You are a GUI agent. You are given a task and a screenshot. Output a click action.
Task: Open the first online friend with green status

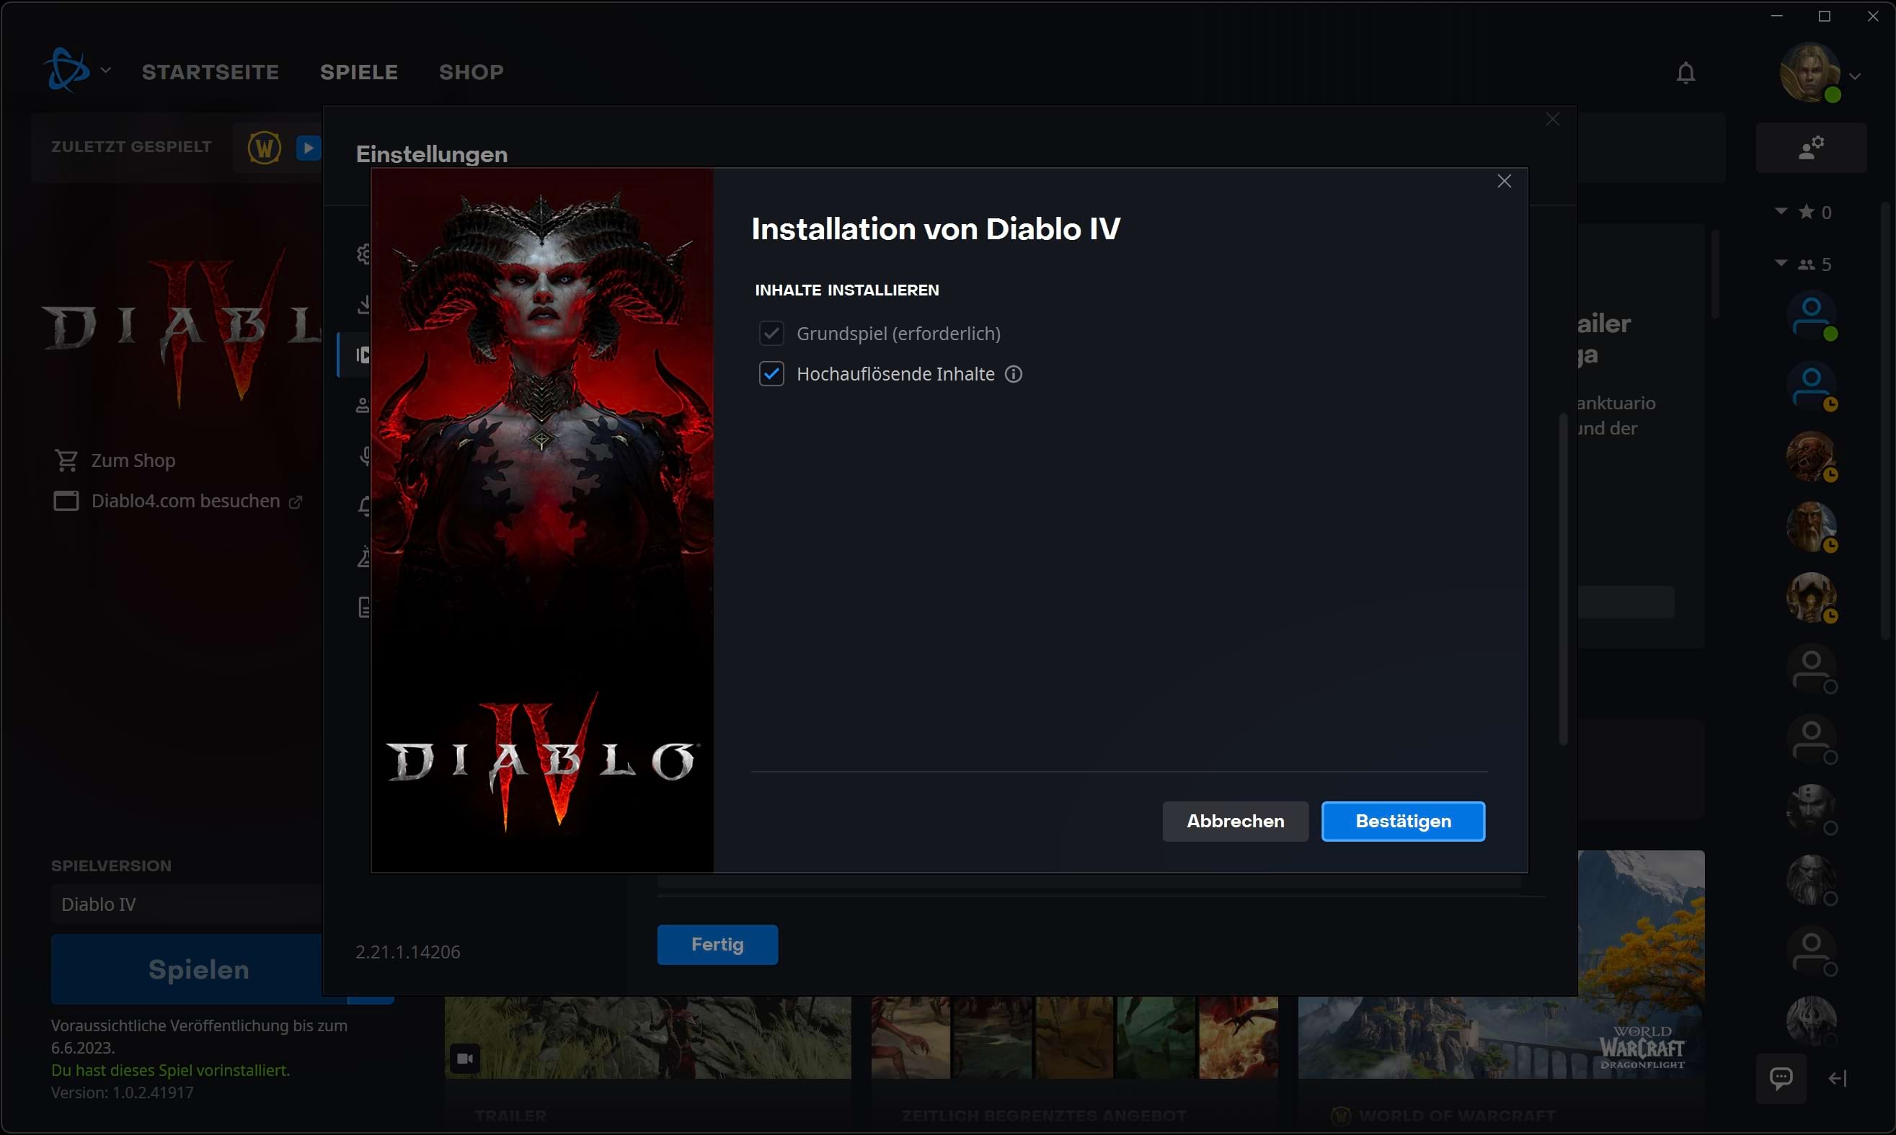(1811, 315)
